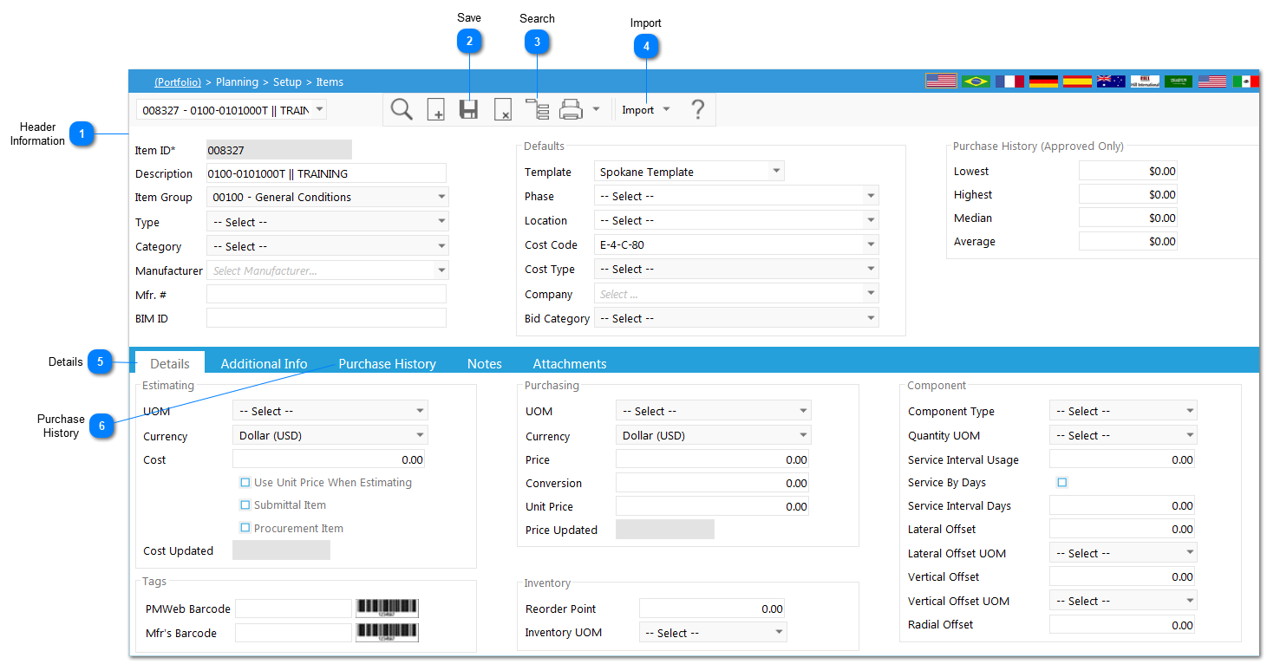The image size is (1267, 664).
Task: Click the Print icon
Action: 571,110
